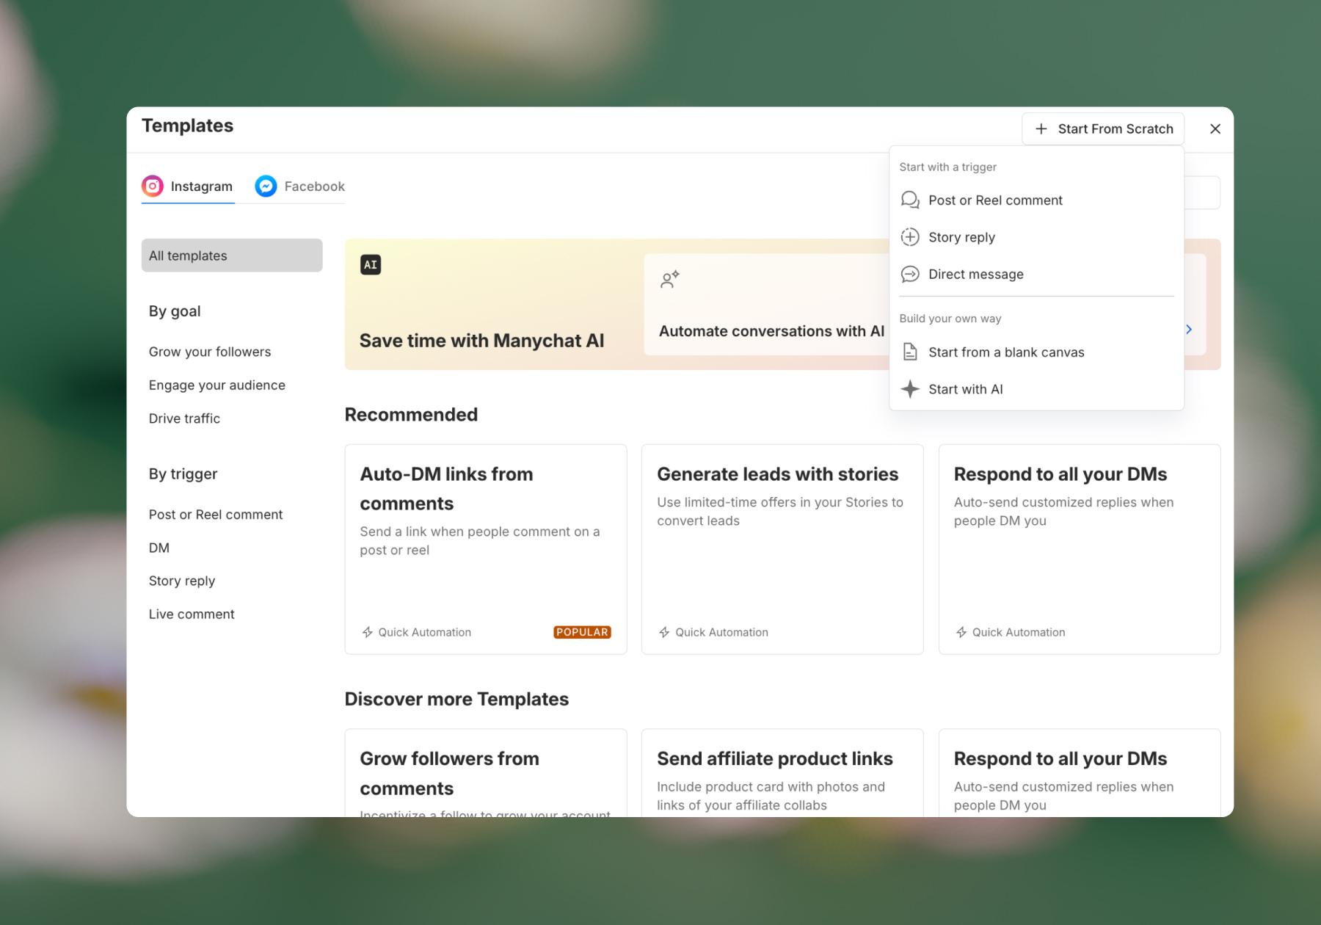Open recommended Respond to all your DMs template
The image size is (1321, 925).
(x=1080, y=549)
